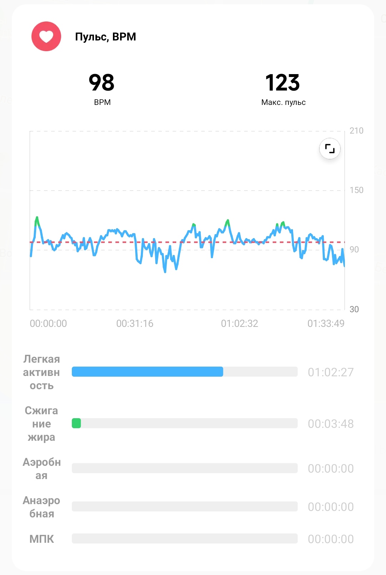Tap the 01:33:49 end time marker
The height and width of the screenshot is (575, 386).
coord(326,324)
